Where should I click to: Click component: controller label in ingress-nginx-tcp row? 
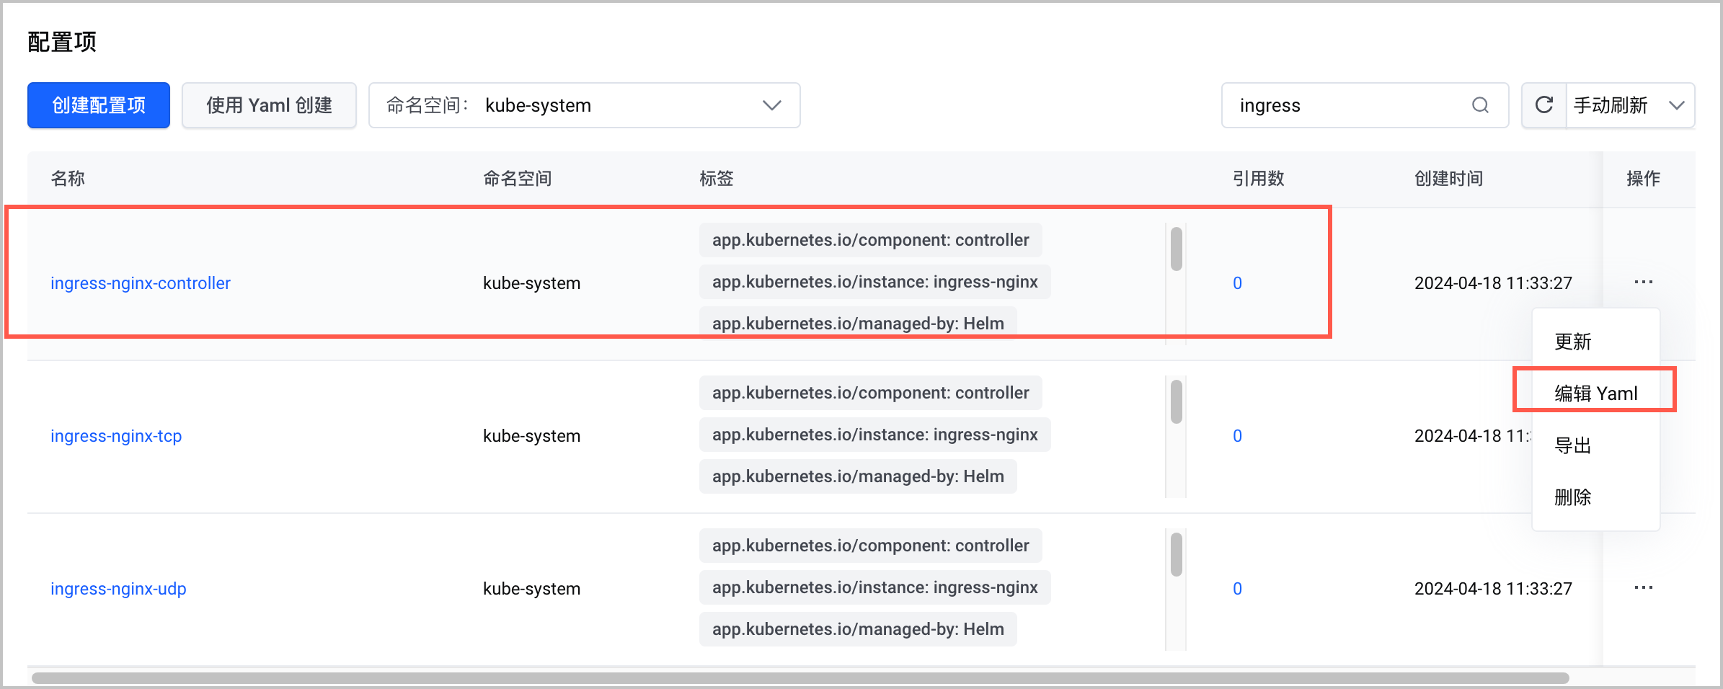click(871, 393)
